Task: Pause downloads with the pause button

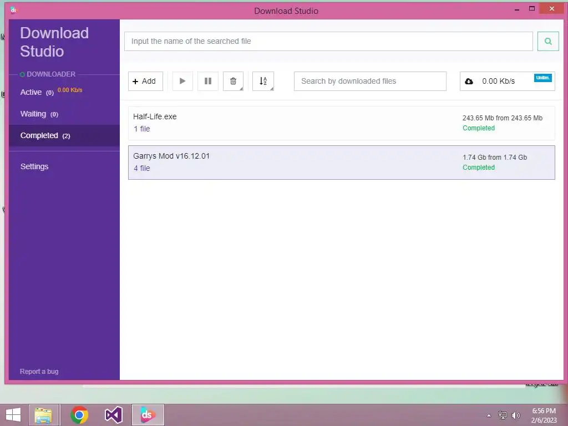Action: point(208,81)
